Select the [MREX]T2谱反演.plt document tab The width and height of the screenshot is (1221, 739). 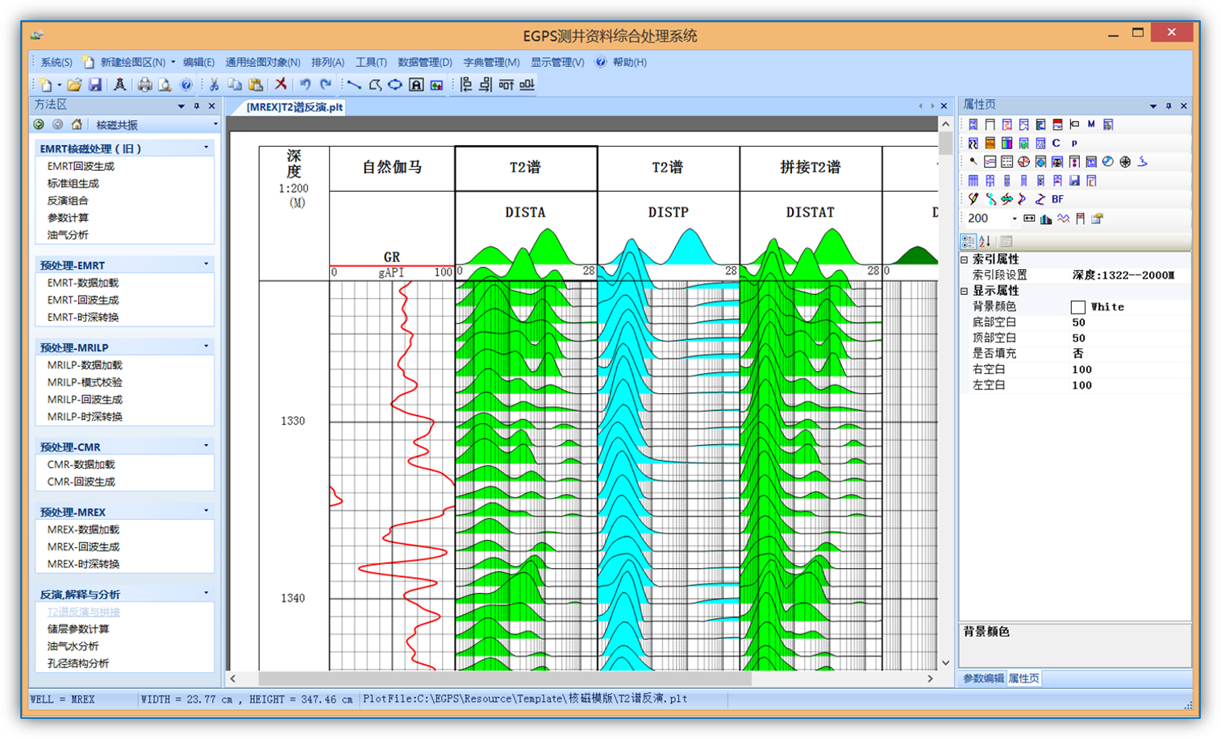(x=294, y=107)
